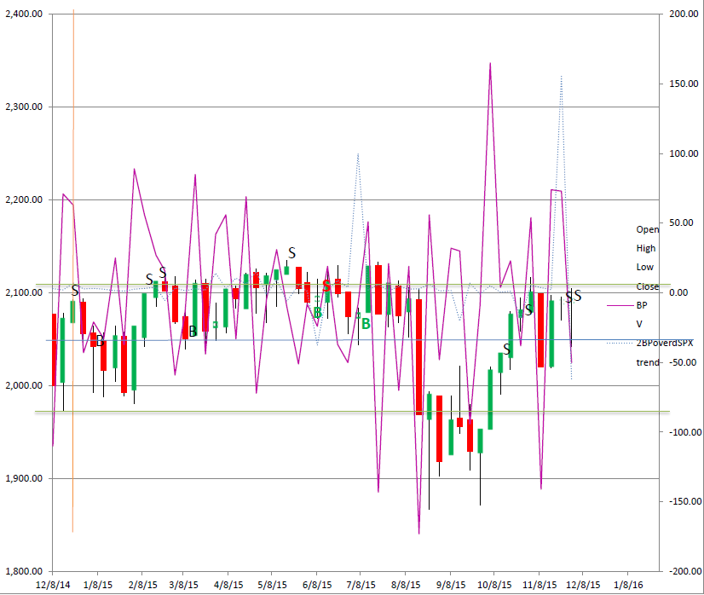Click the 8/8/15 date axis label

click(x=406, y=586)
